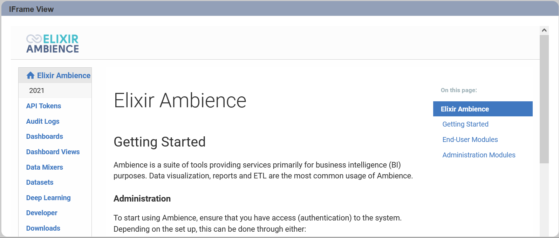This screenshot has width=559, height=238.
Task: Click the vertical scrollbar thumb
Action: click(544, 99)
